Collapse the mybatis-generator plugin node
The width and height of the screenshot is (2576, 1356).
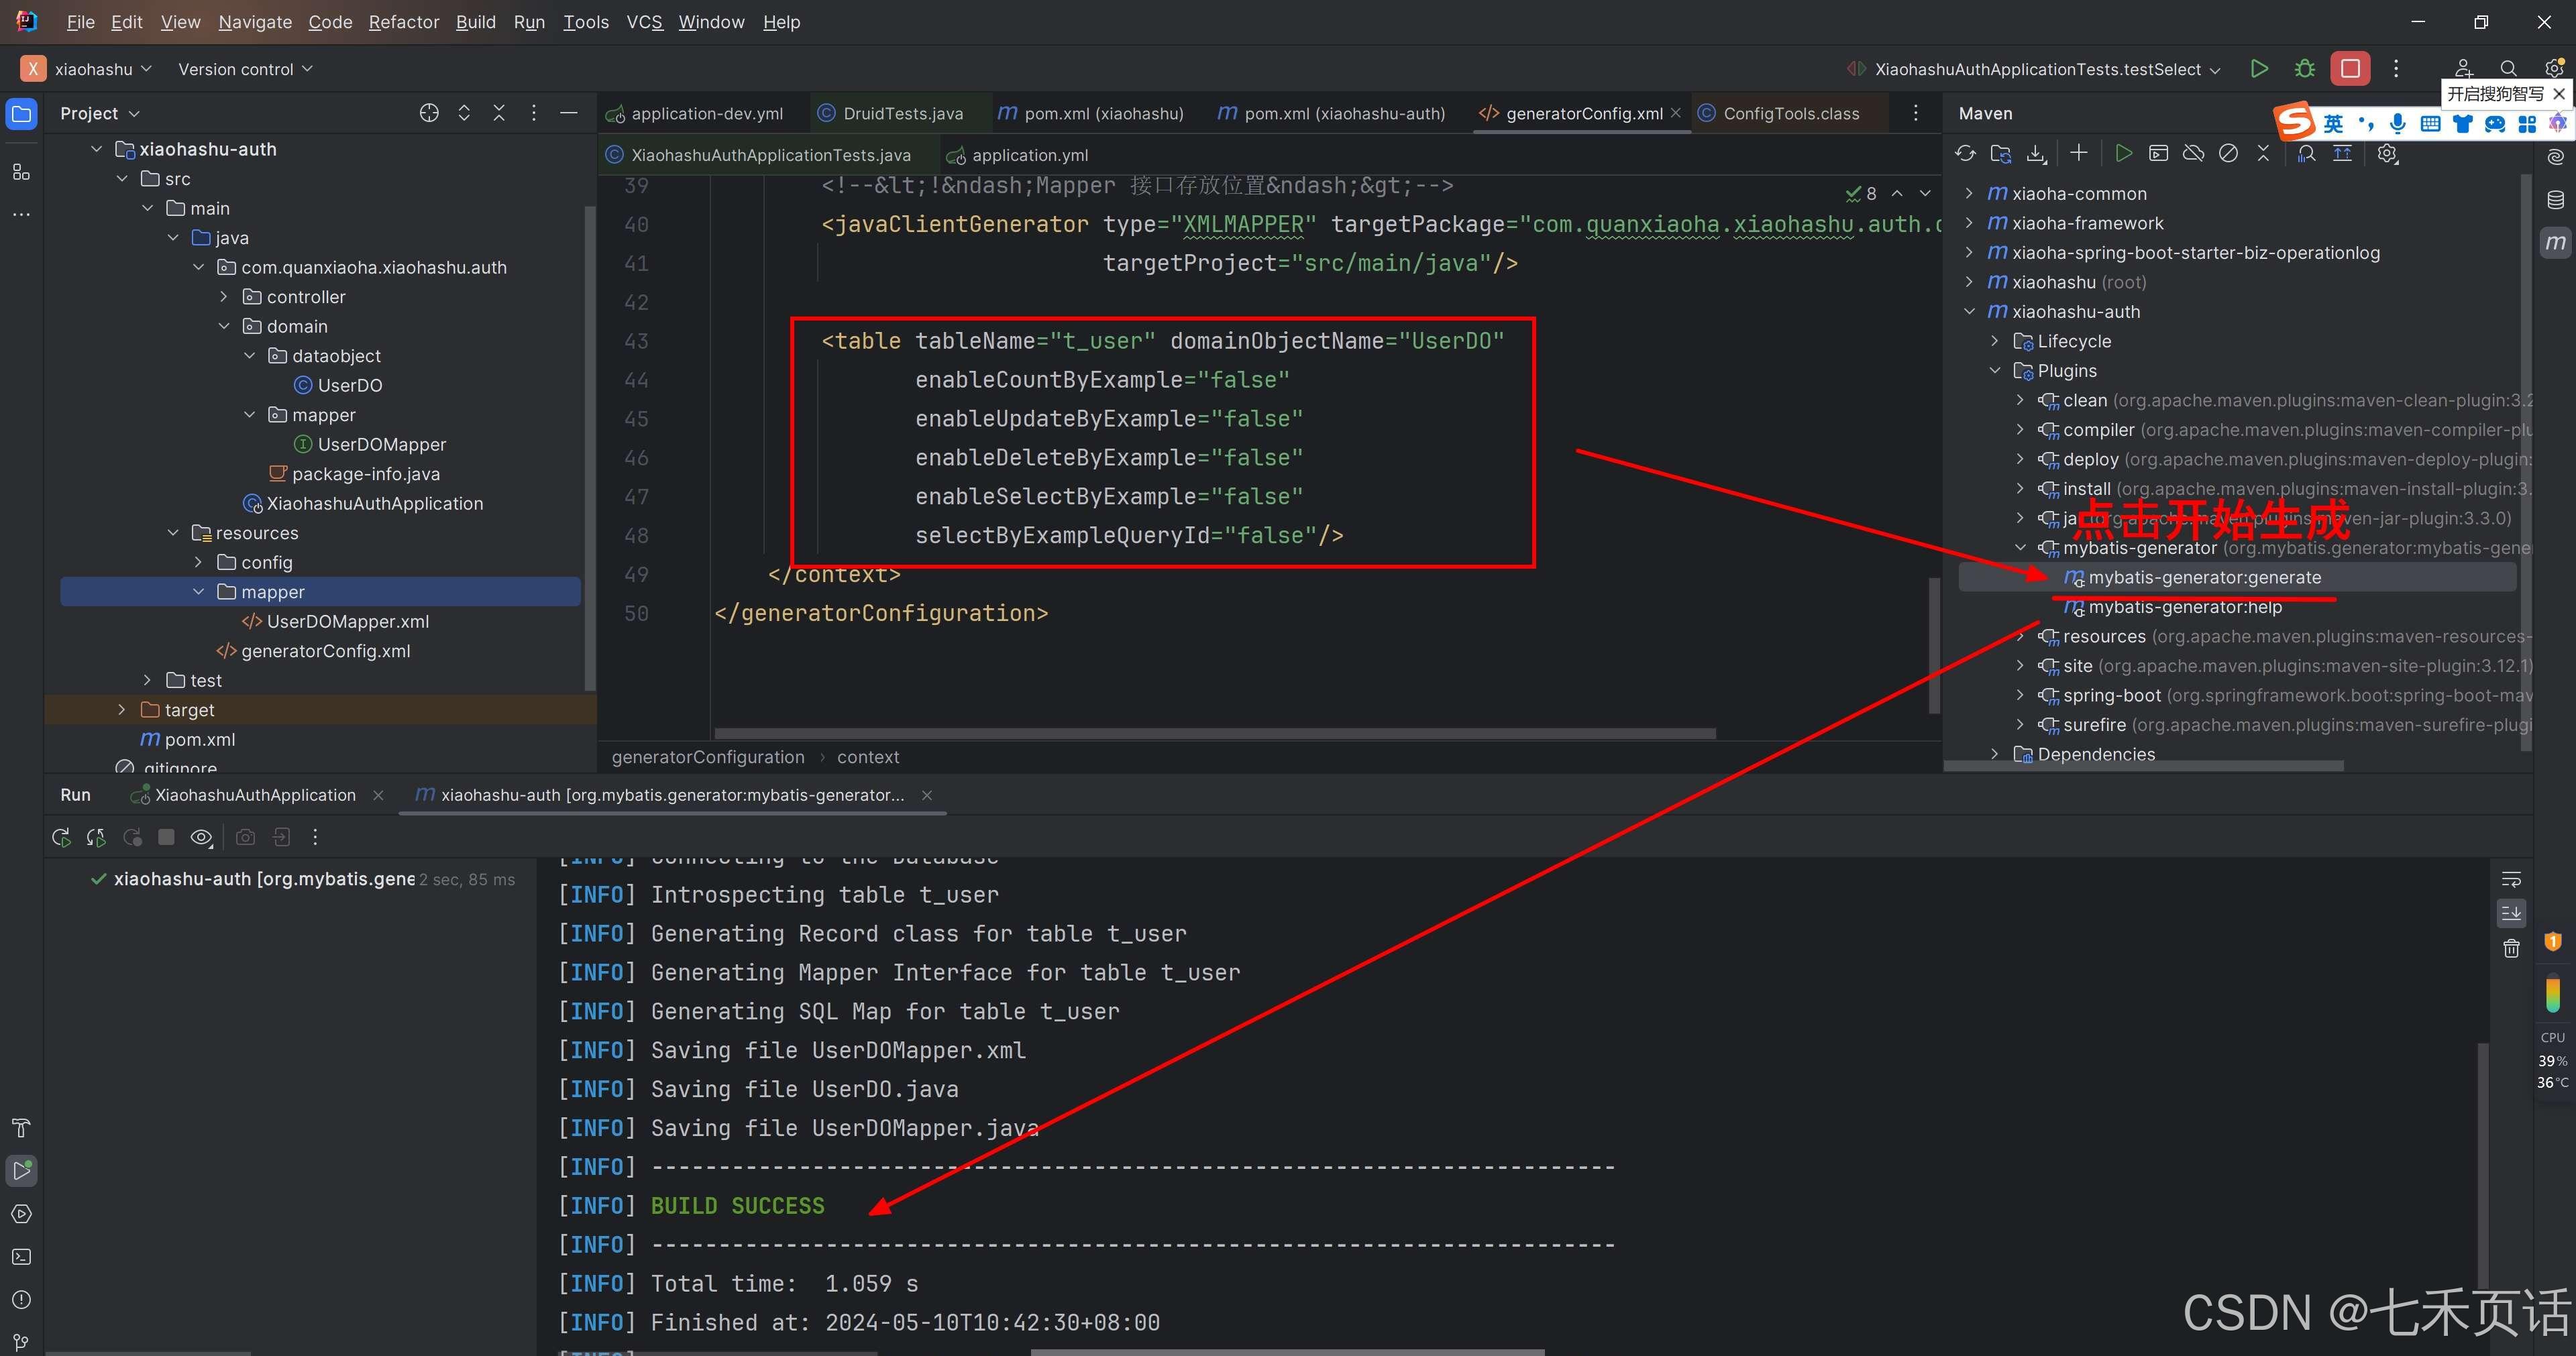(2020, 547)
